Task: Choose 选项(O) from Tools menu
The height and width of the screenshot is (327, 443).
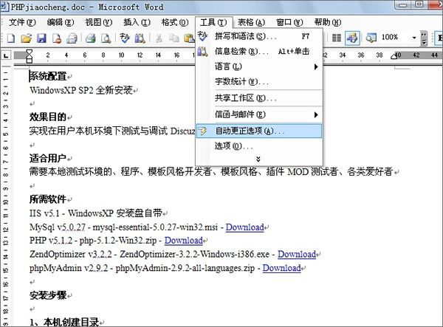Action: tap(259, 146)
